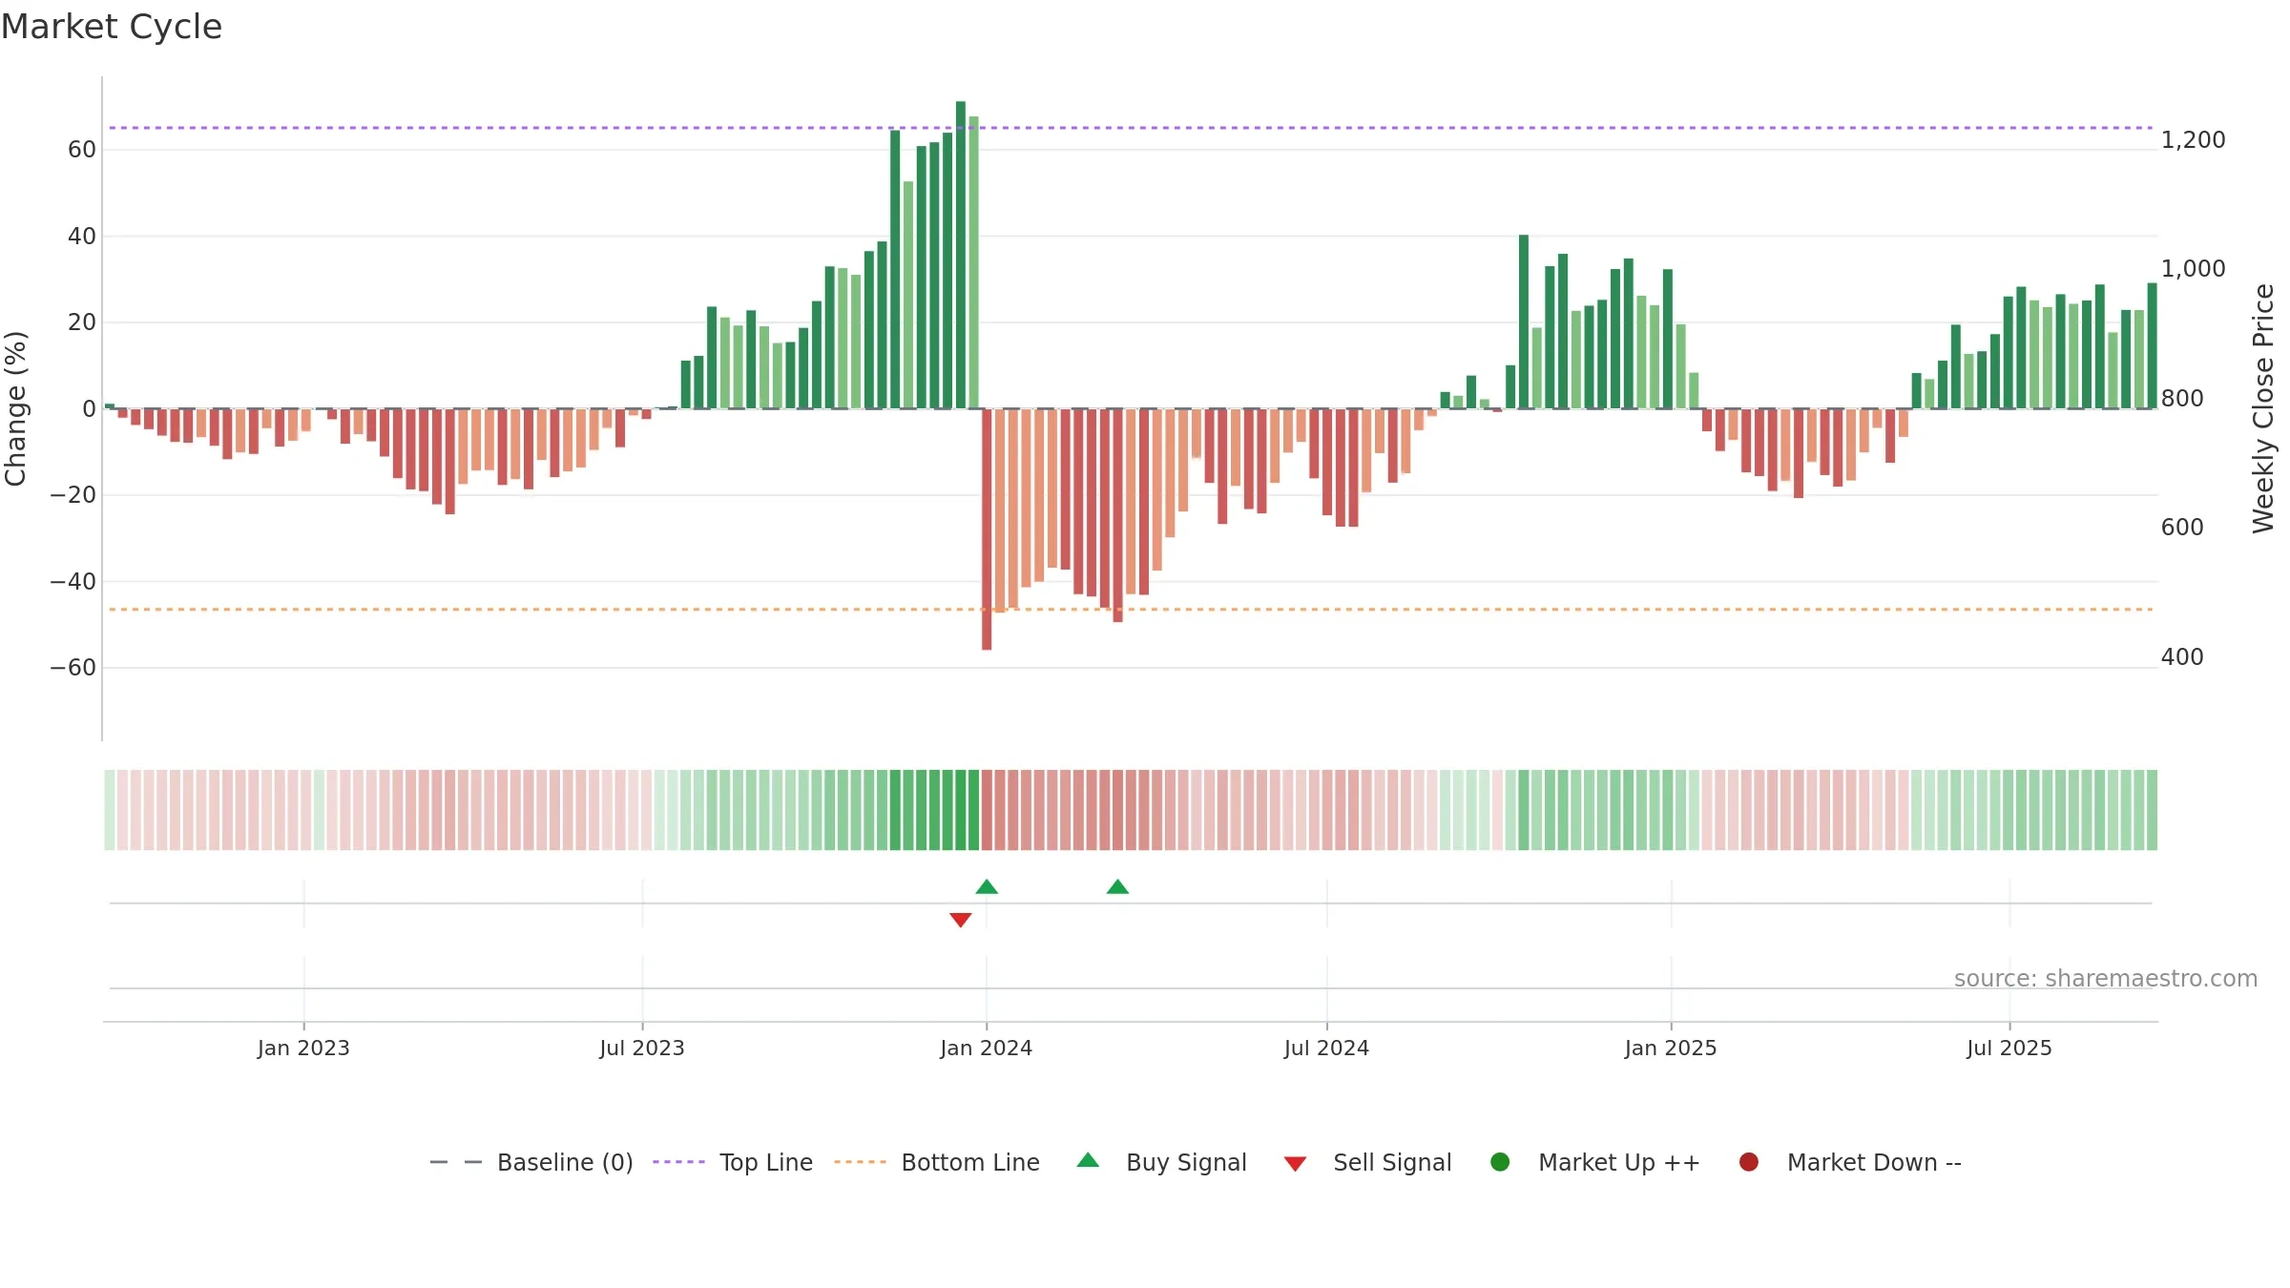The width and height of the screenshot is (2290, 1288).
Task: Click the orange dotted bottom line on the chart
Action: (x=1131, y=609)
